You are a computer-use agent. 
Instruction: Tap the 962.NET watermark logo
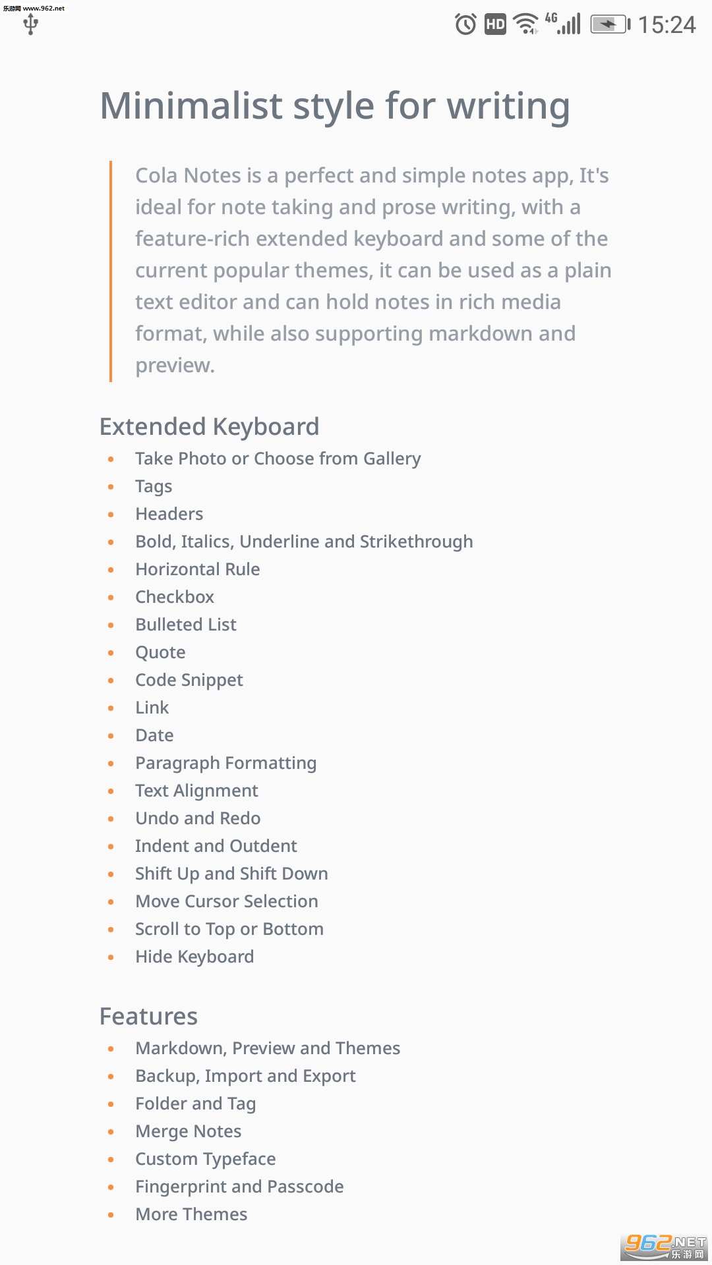click(x=665, y=1245)
